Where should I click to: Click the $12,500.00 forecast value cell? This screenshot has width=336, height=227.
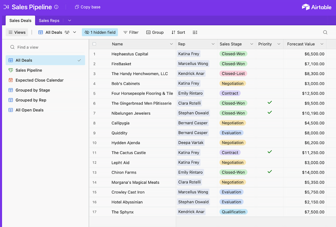point(305,93)
